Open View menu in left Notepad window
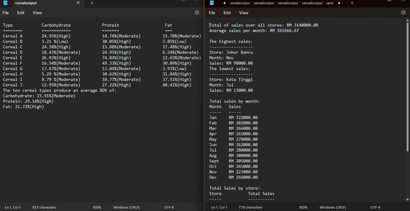 pyautogui.click(x=37, y=13)
